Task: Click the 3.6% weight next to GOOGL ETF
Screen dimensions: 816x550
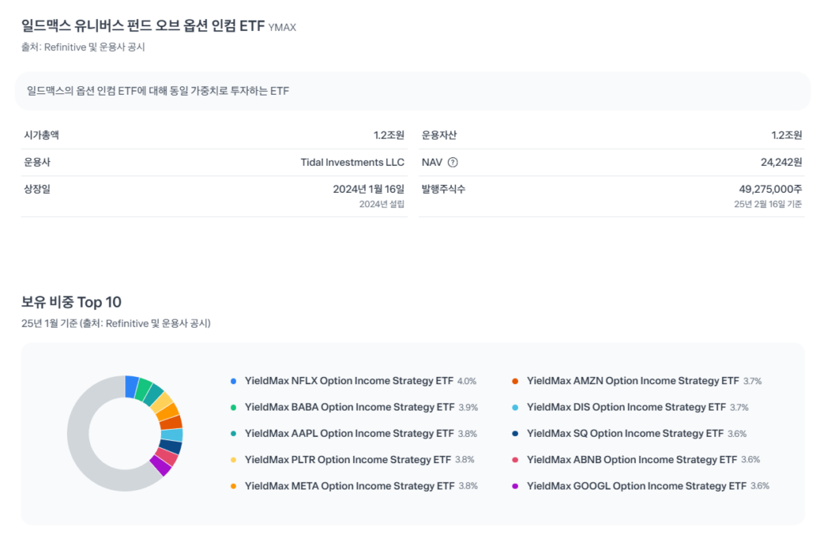Action: coord(759,486)
